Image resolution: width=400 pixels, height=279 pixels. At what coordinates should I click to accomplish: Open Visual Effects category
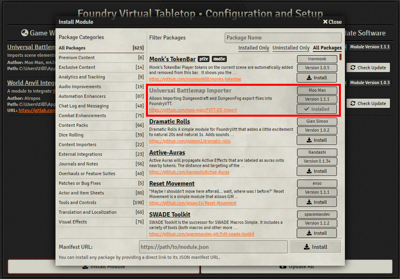[101, 222]
